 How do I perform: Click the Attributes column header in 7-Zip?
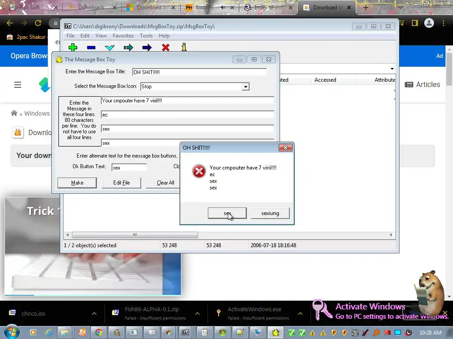pyautogui.click(x=376, y=80)
